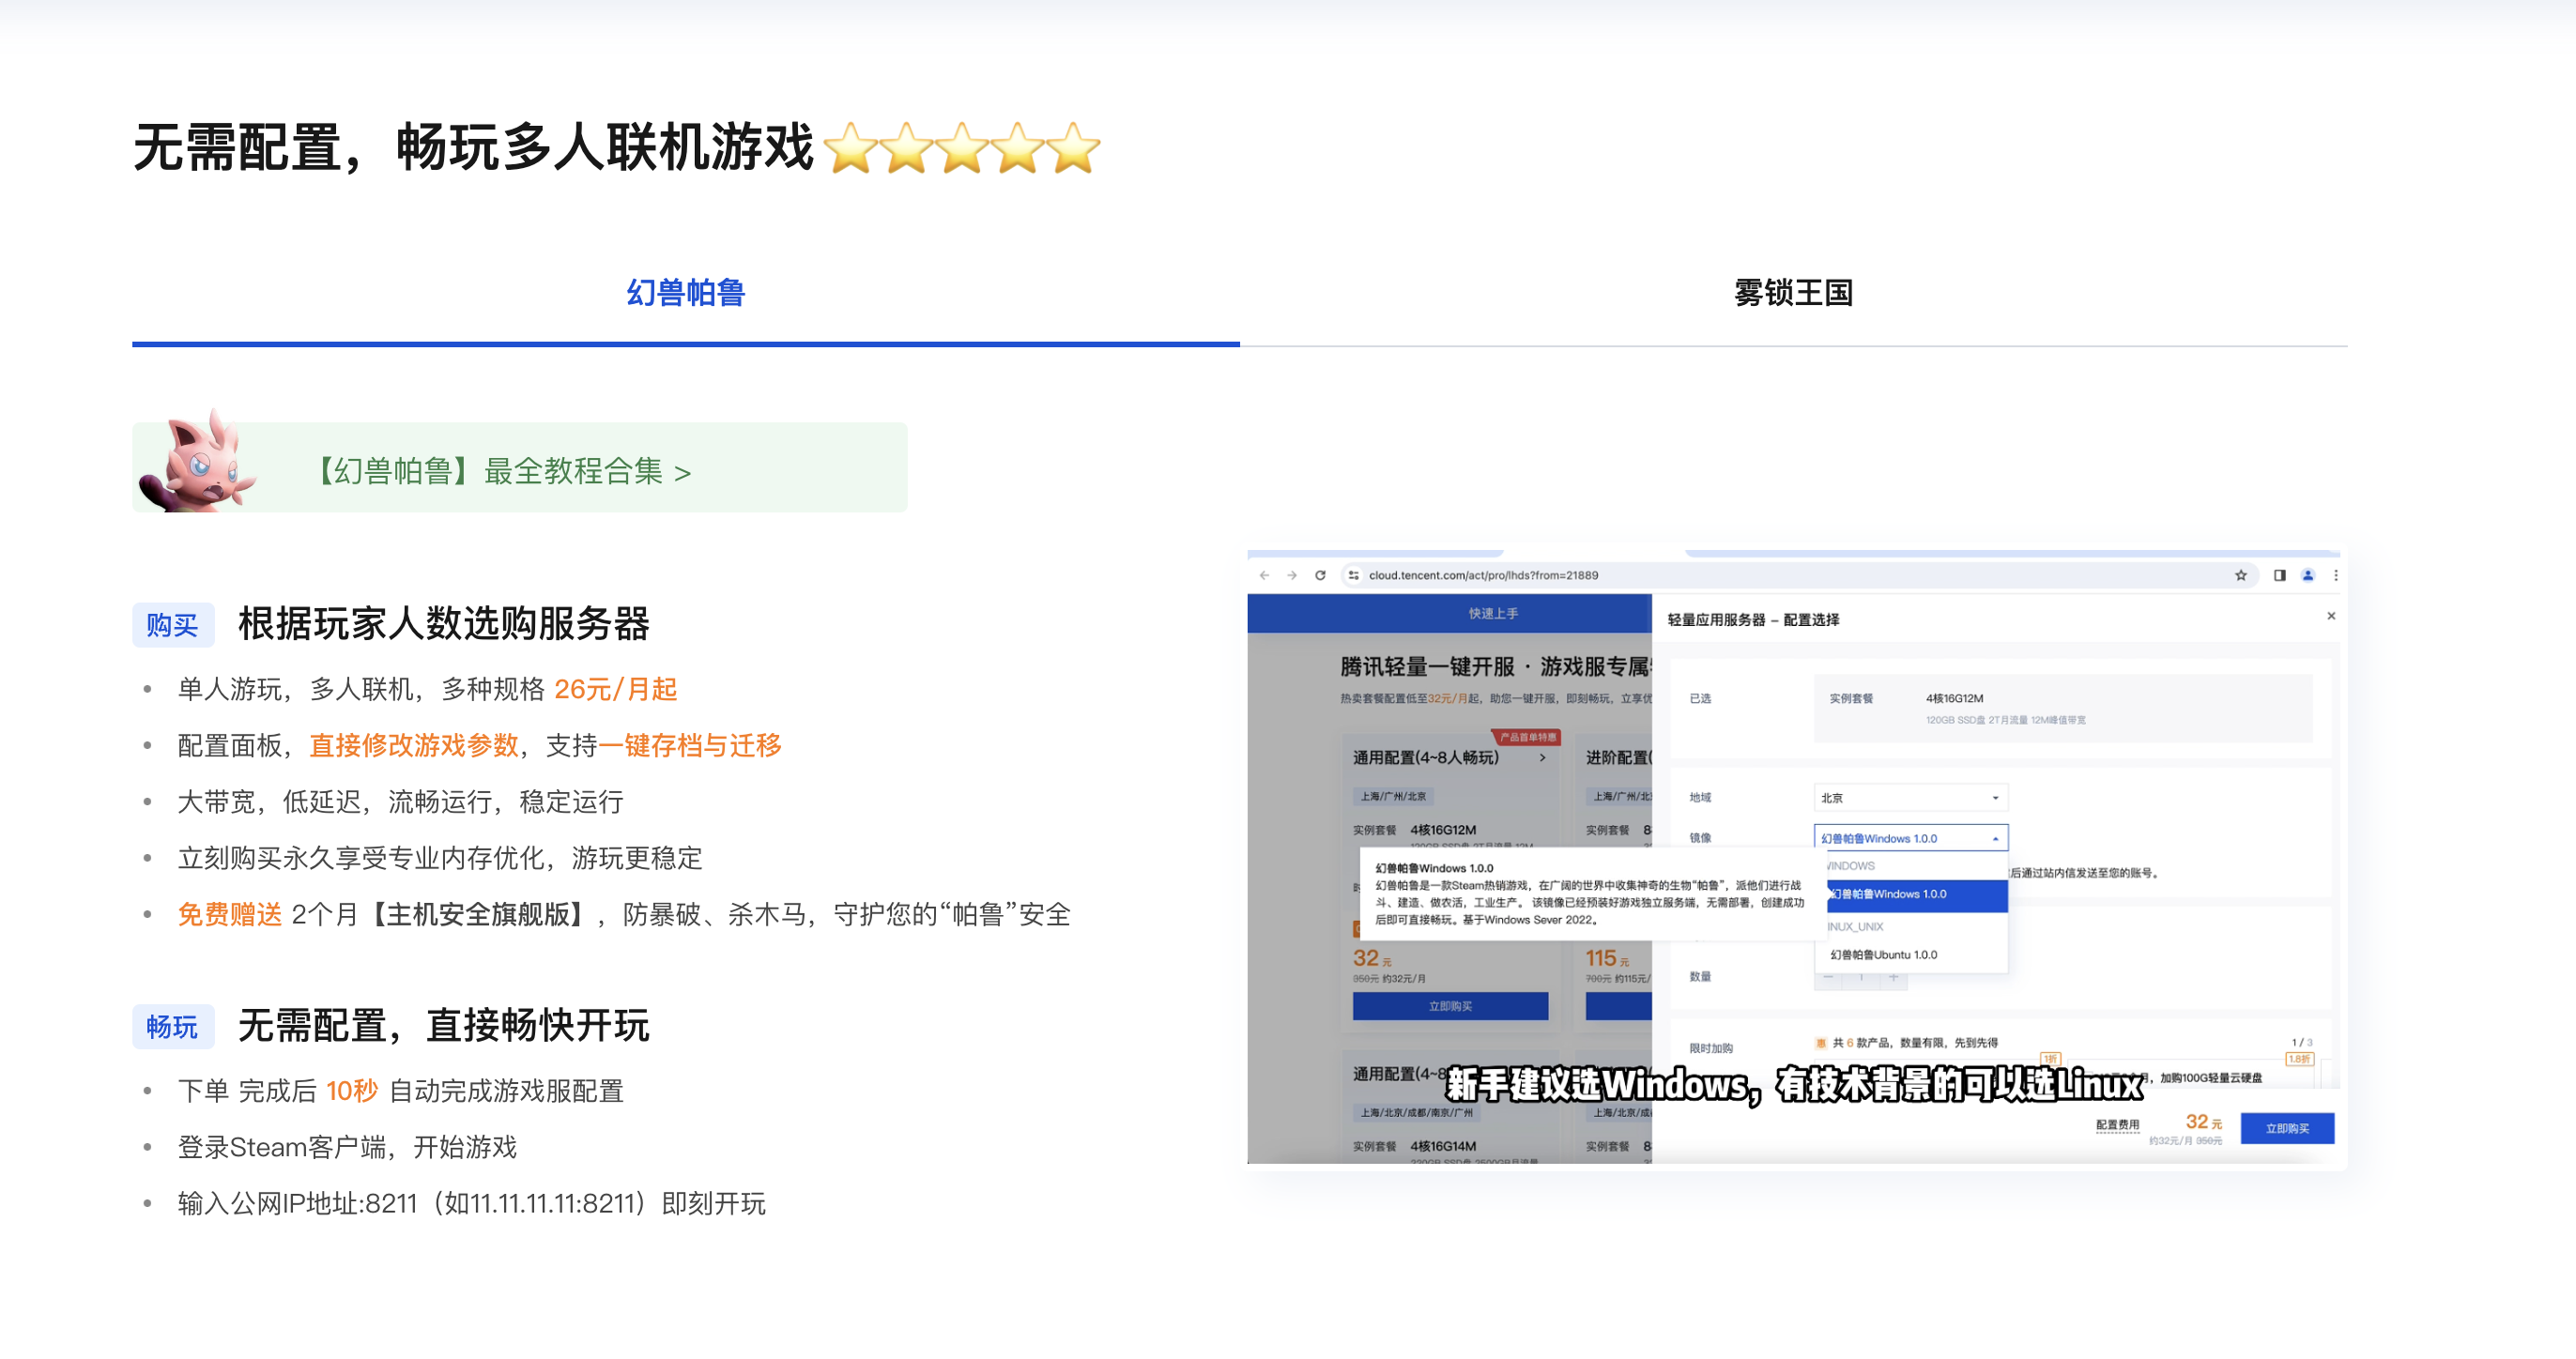2576x1359 pixels.
Task: Click the orange text 10秒
Action: pos(352,1091)
